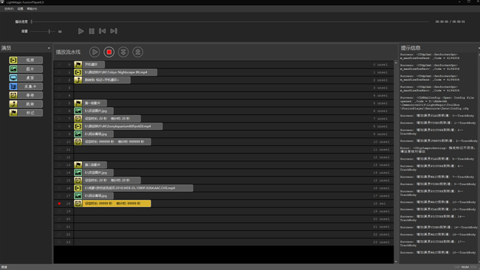480x270 pixels.
Task: Select the 20 秒 wait clip on track 15
Action: click(107, 180)
